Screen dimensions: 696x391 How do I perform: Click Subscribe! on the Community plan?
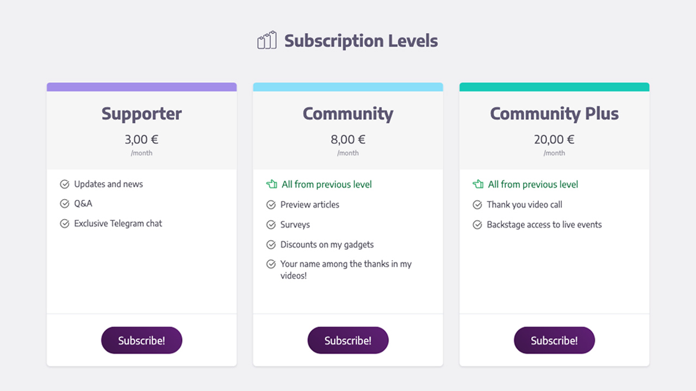coord(348,340)
